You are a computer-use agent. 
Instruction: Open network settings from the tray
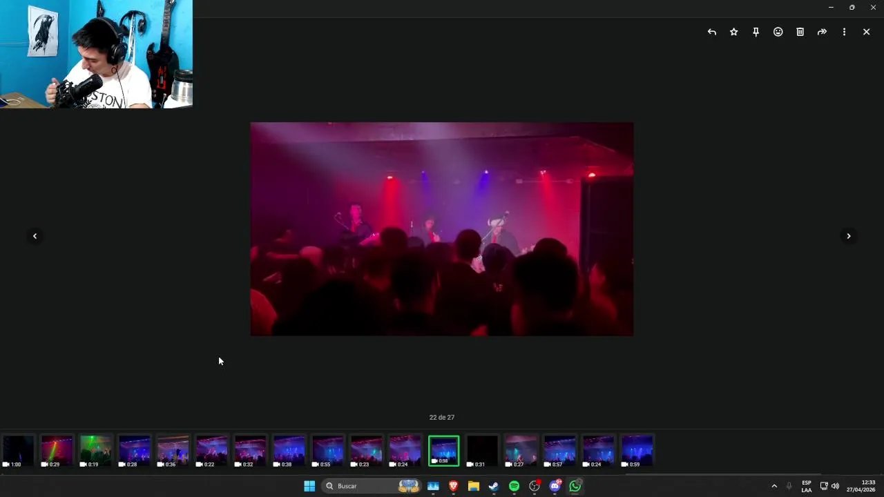823,486
